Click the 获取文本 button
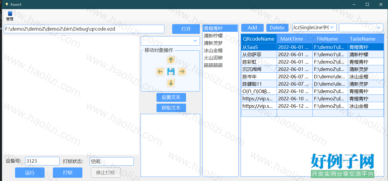Screen dimensions: 388x181 click(171, 108)
